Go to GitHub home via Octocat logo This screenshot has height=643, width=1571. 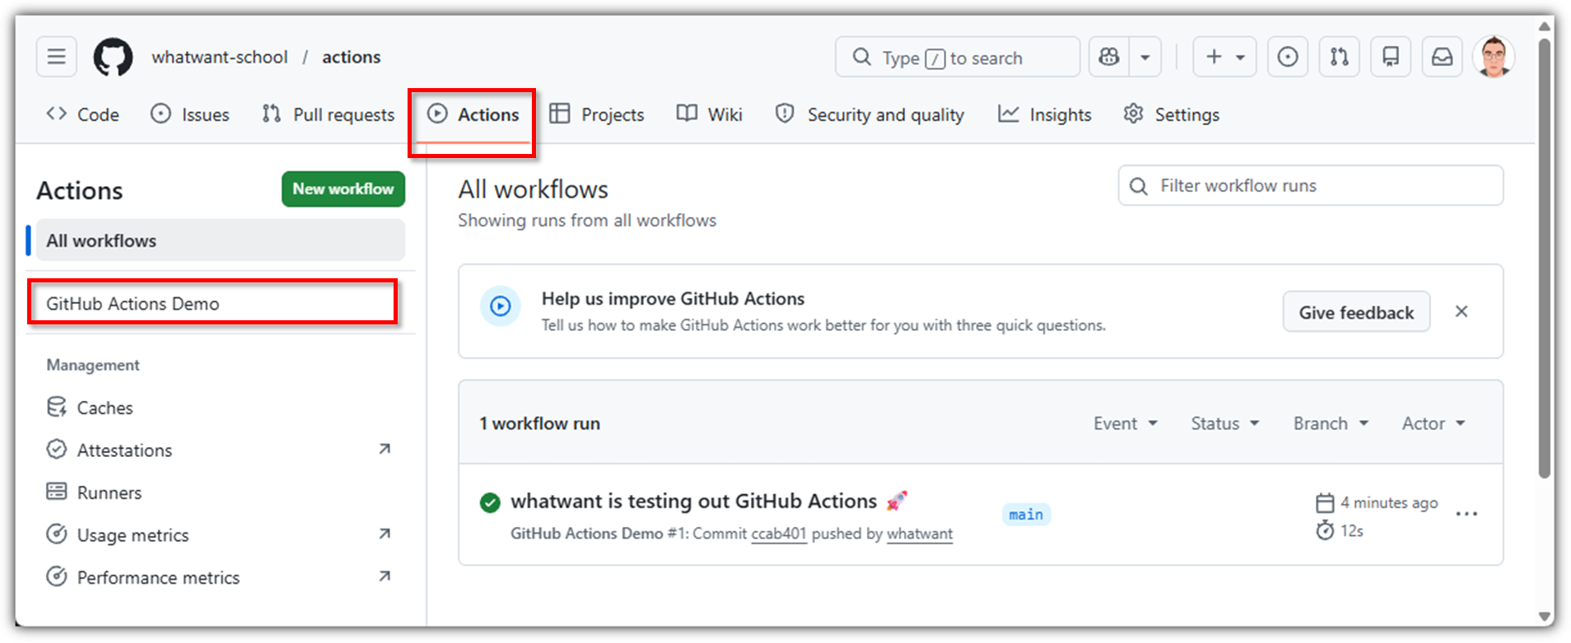(113, 57)
